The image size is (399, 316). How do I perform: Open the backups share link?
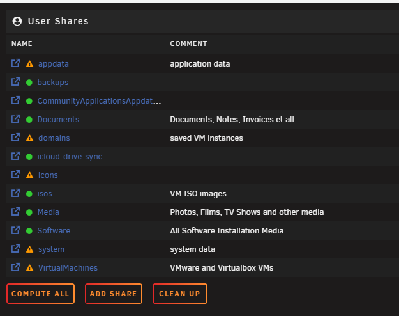pos(53,83)
